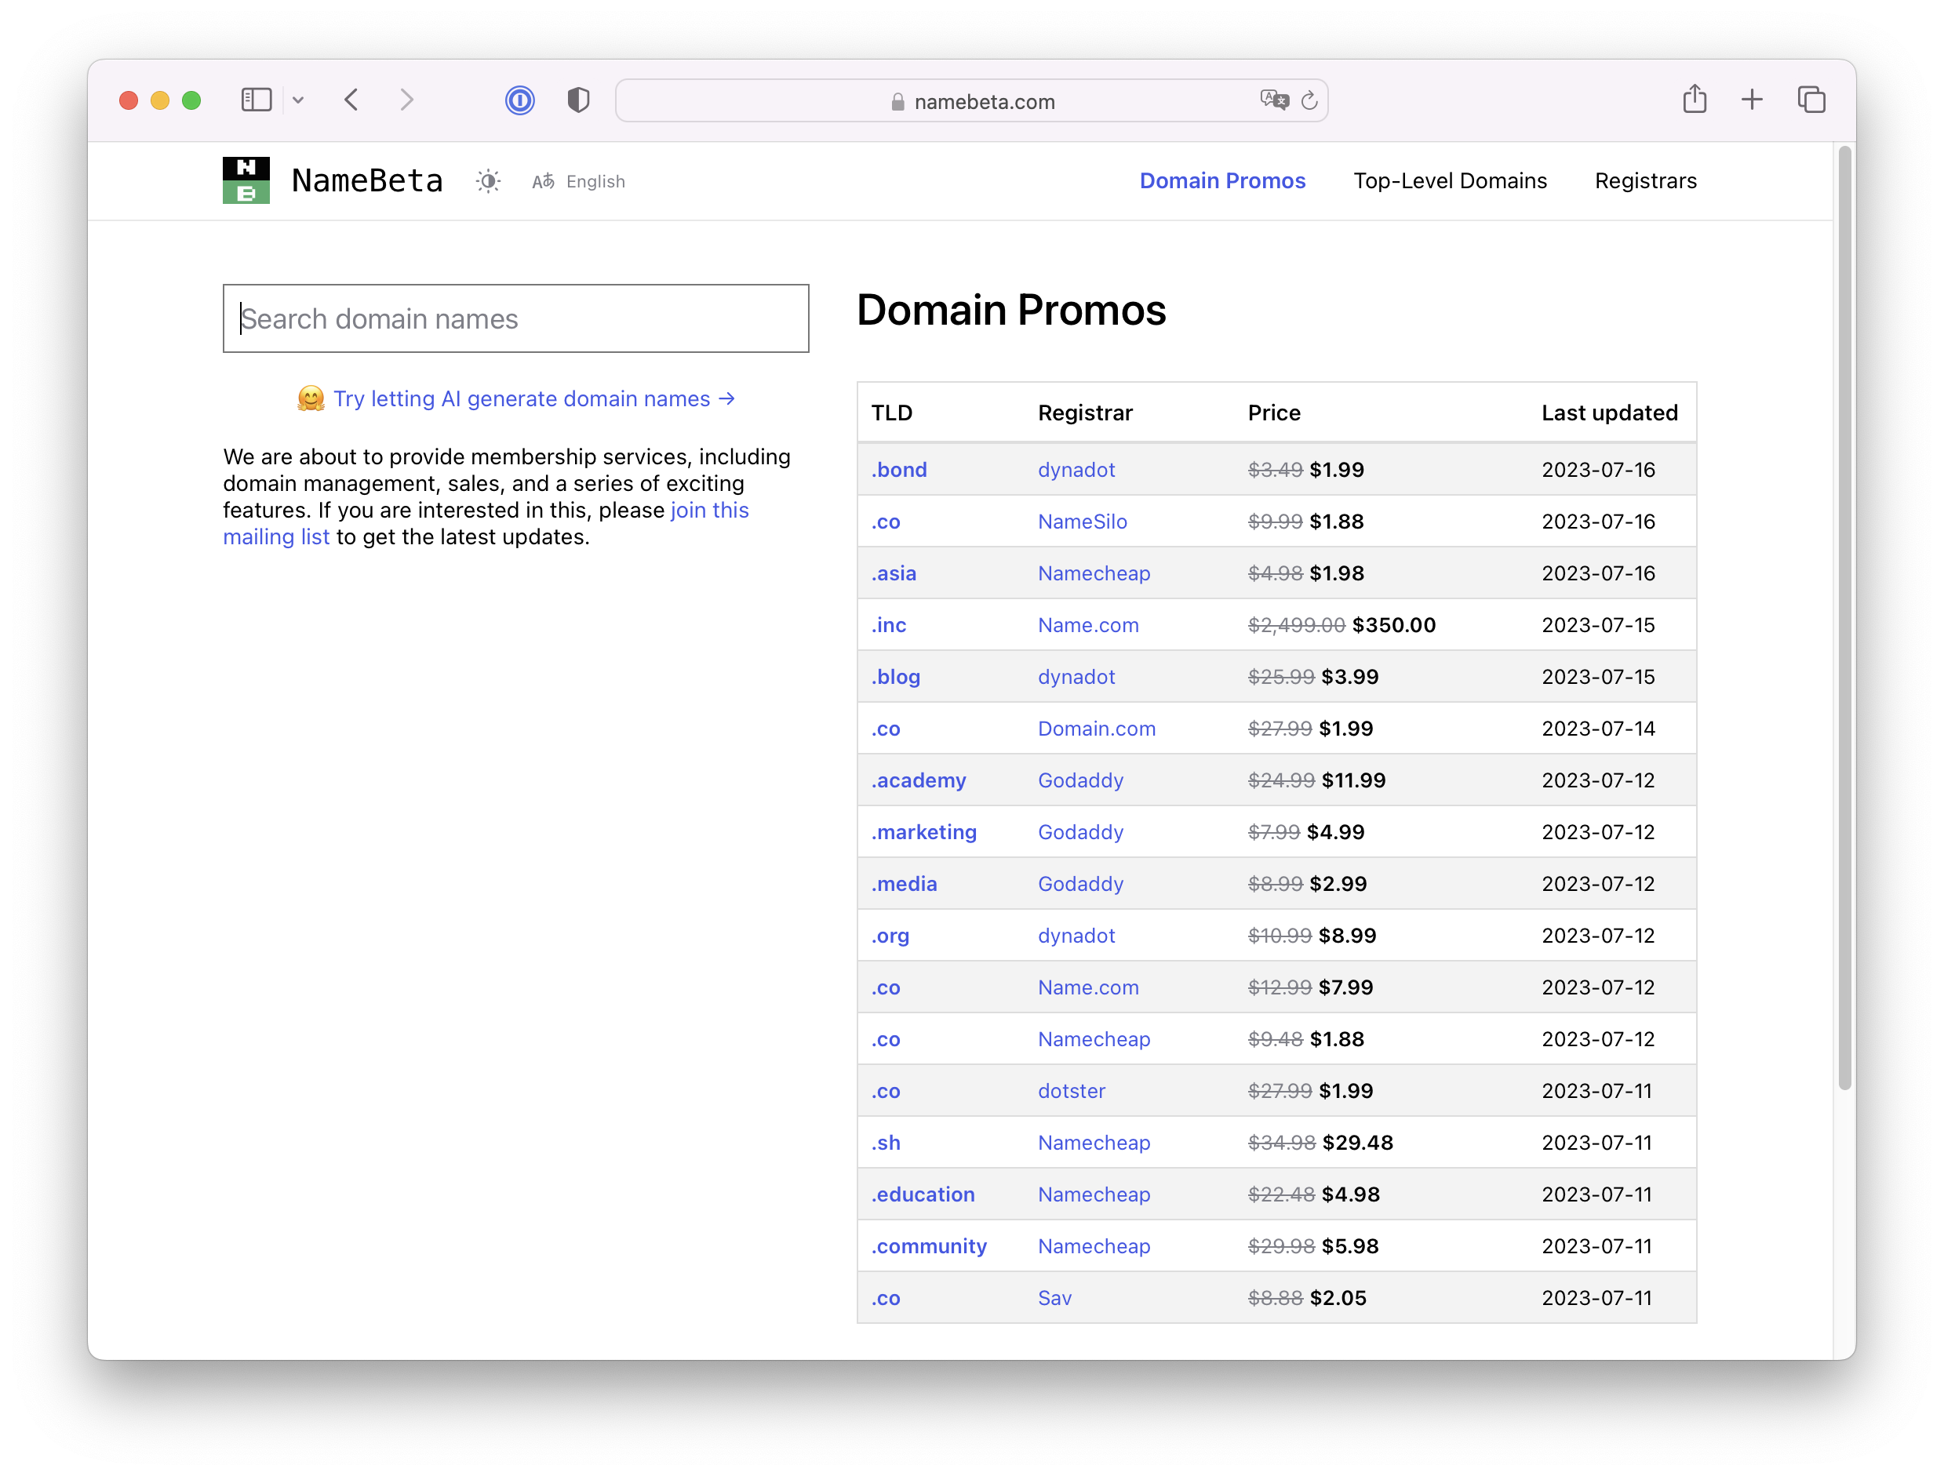Click the translate page icon in address bar
Screen dimensions: 1944x1476
pyautogui.click(x=1273, y=100)
